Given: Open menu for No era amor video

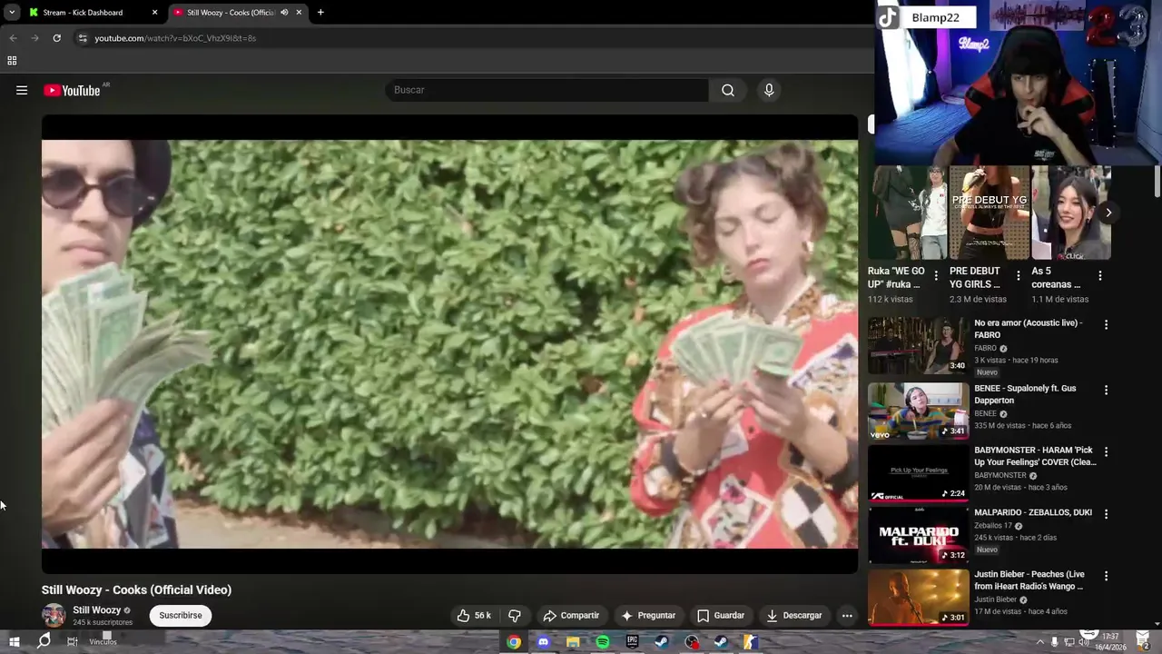Looking at the screenshot, I should pyautogui.click(x=1106, y=324).
